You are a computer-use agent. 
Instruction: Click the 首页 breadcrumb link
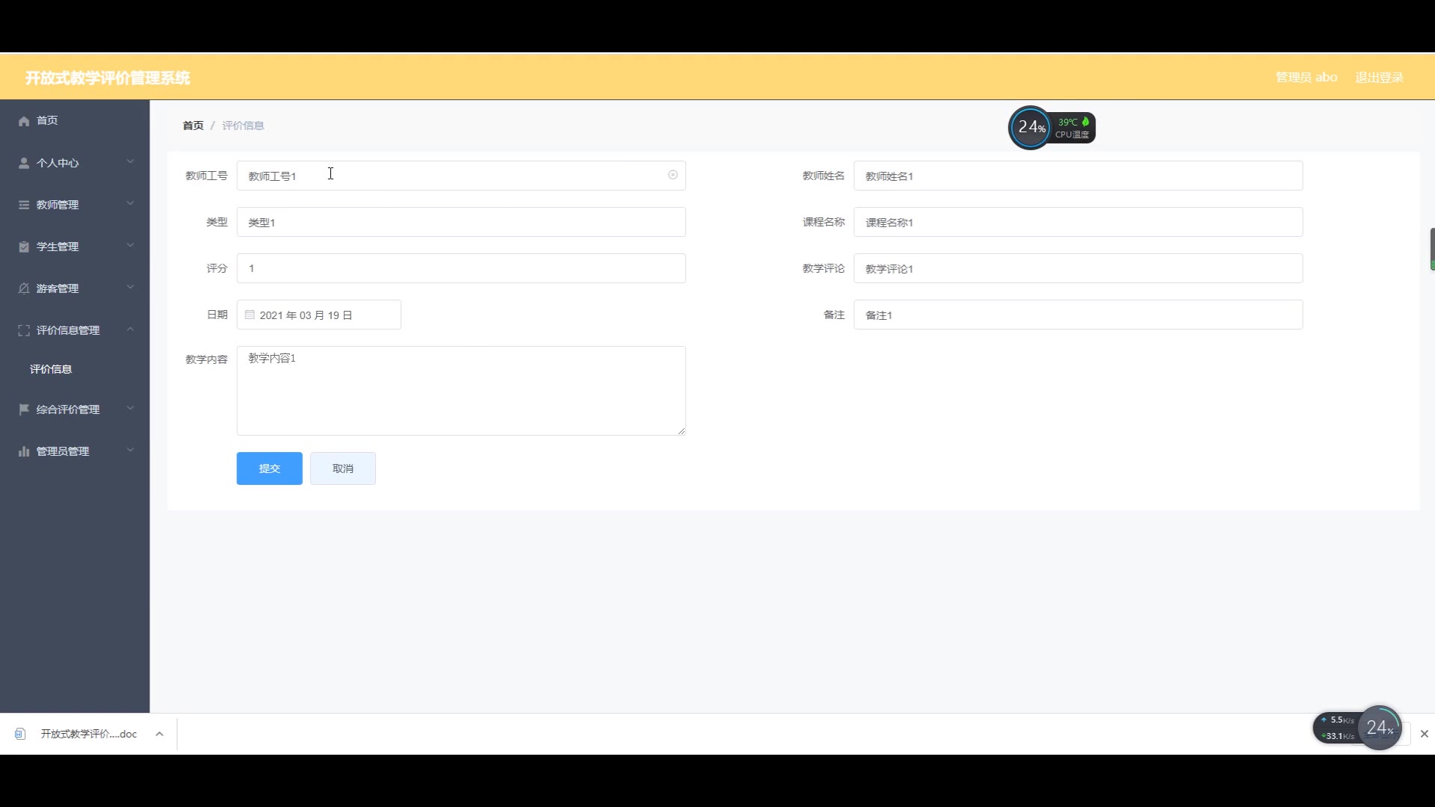(193, 126)
